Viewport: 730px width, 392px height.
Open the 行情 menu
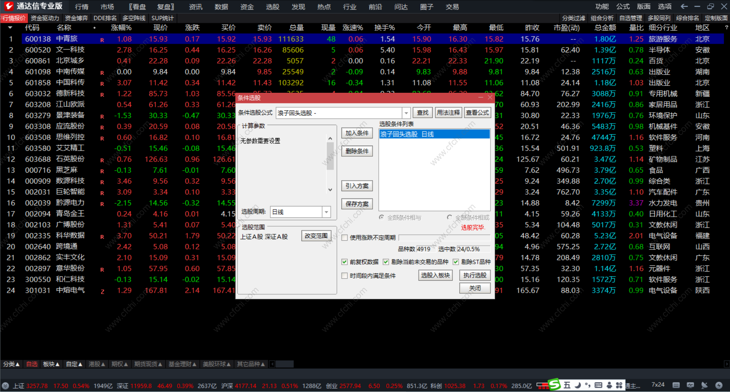(82, 7)
